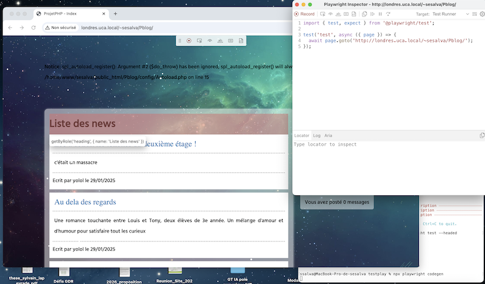Open the Reunion_Site_202 desktop file

click(175, 276)
